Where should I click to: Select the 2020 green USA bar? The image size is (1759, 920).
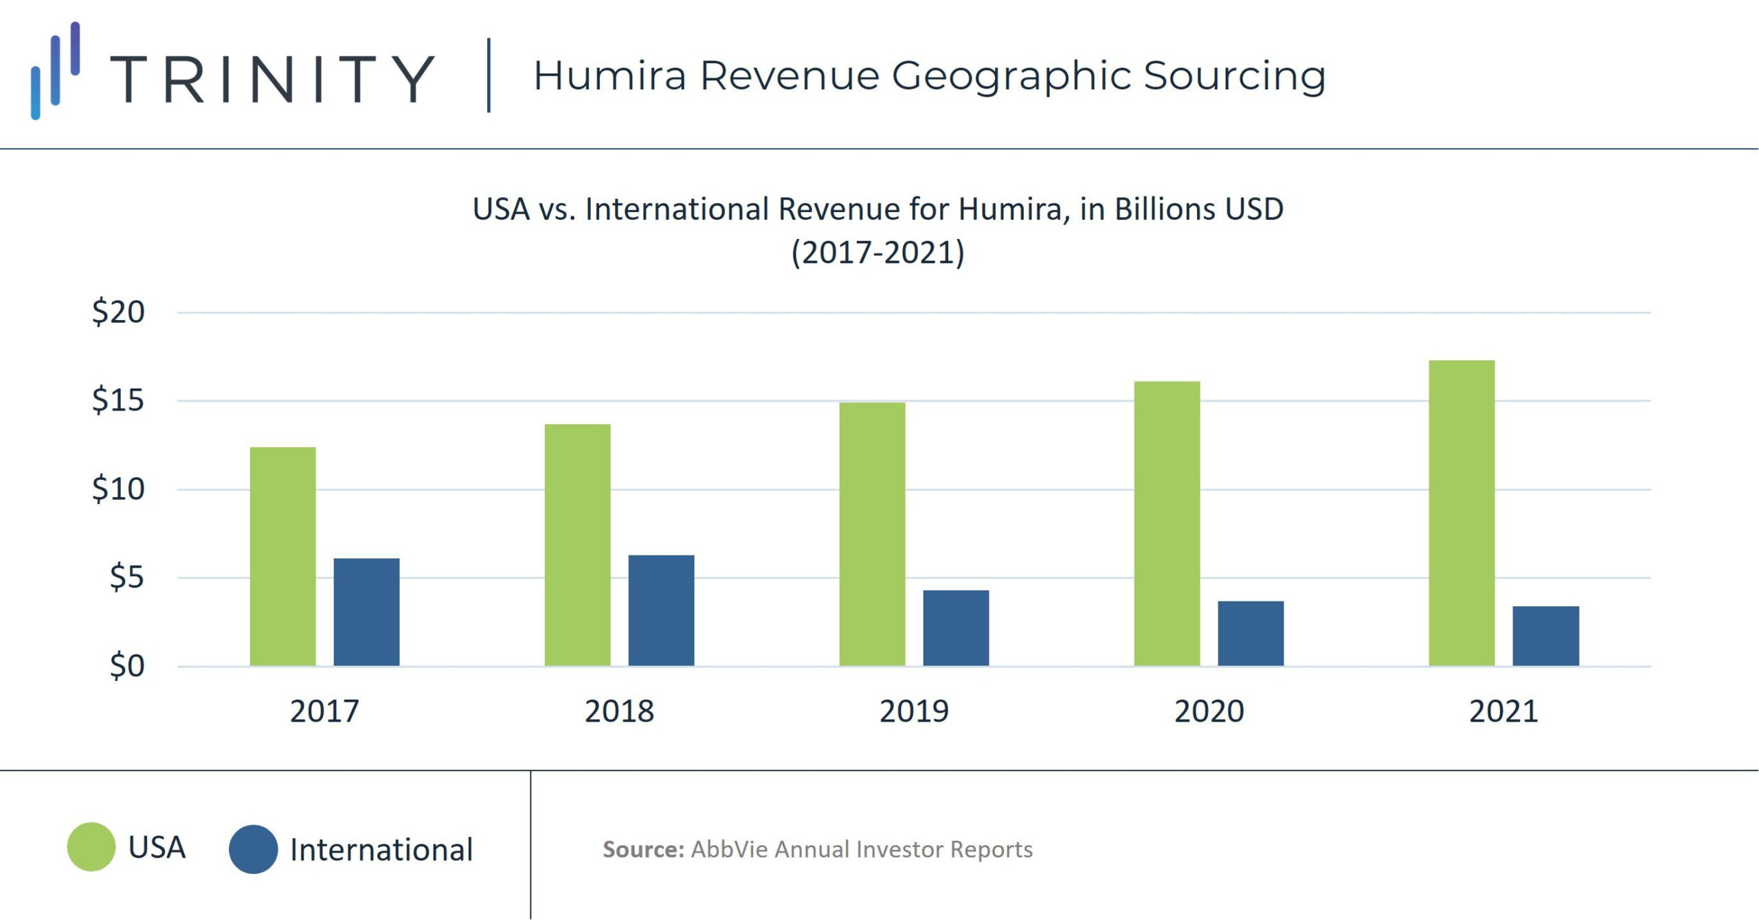[1167, 523]
